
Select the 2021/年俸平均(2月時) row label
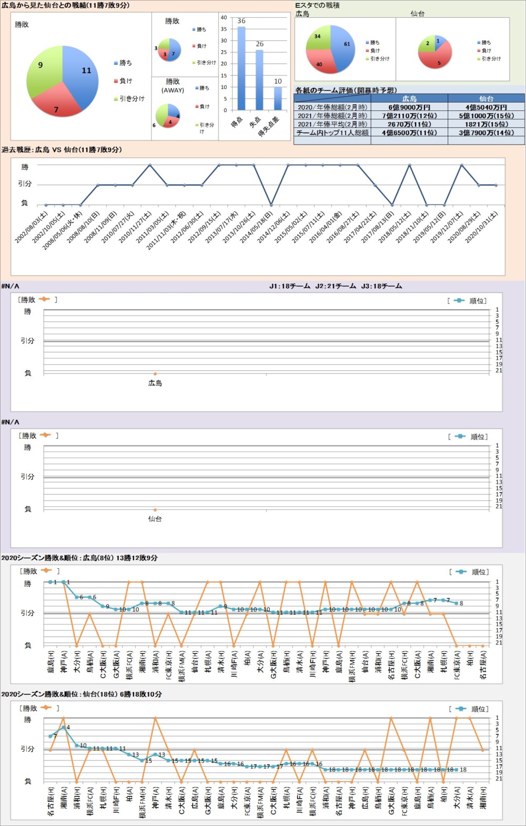332,124
